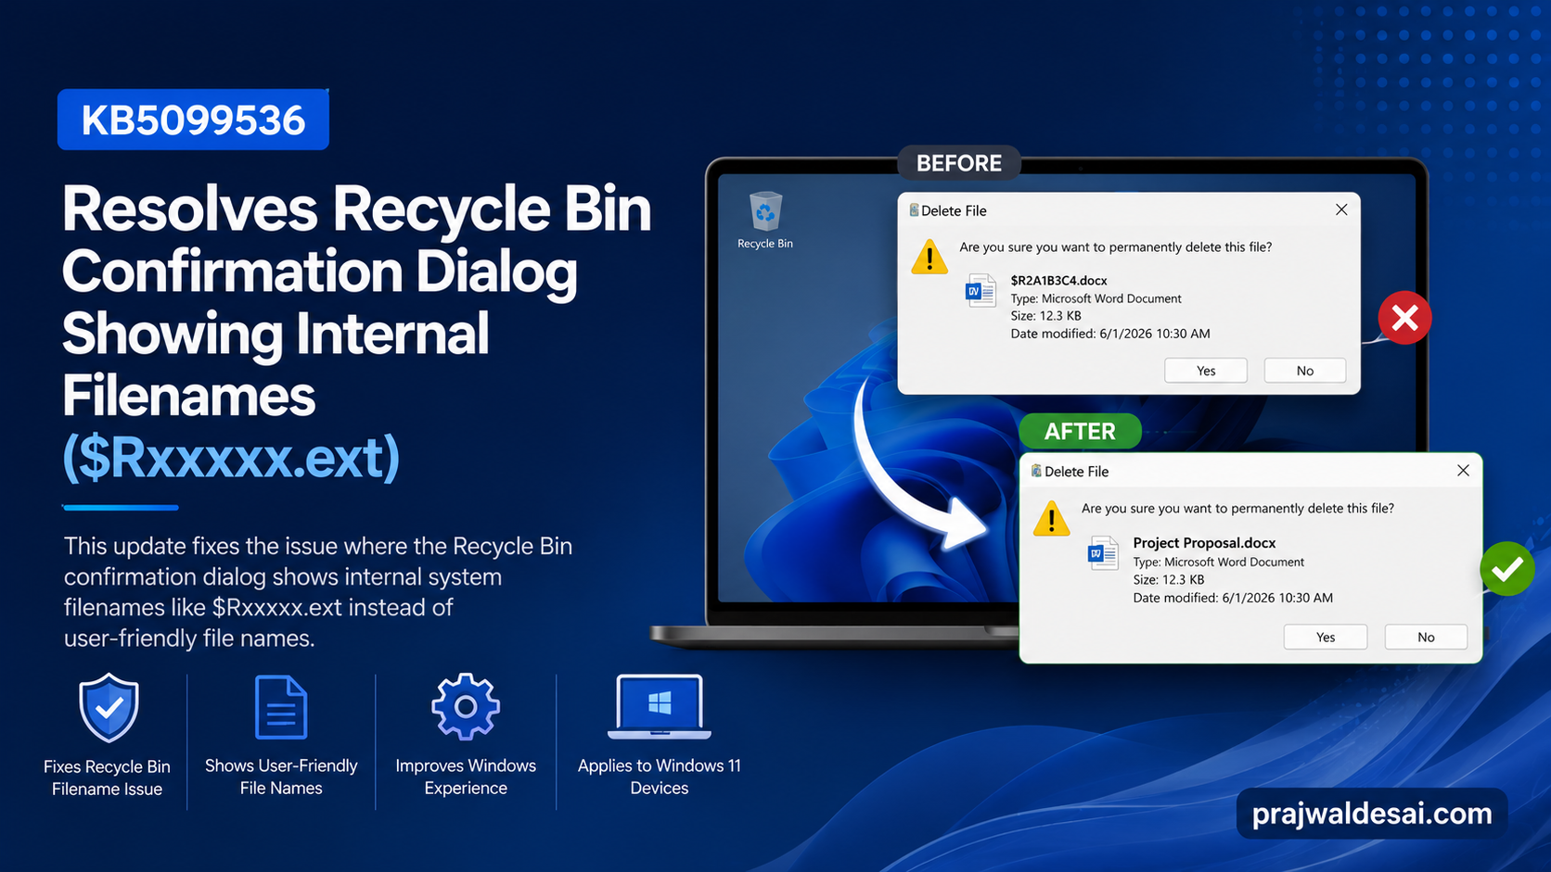Click the Improves Windows Experience caption
The image size is (1551, 872).
[x=466, y=777]
